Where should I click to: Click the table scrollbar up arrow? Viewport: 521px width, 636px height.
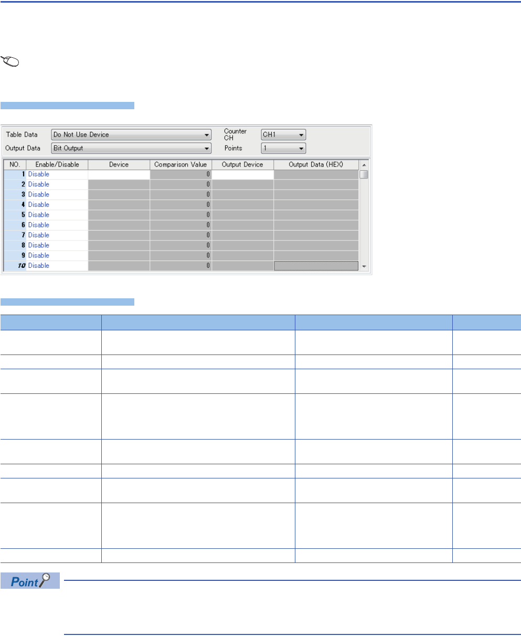(364, 164)
